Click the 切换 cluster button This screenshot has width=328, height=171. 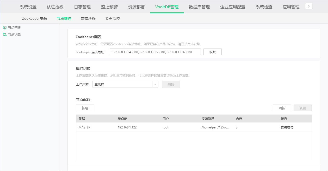(x=171, y=84)
